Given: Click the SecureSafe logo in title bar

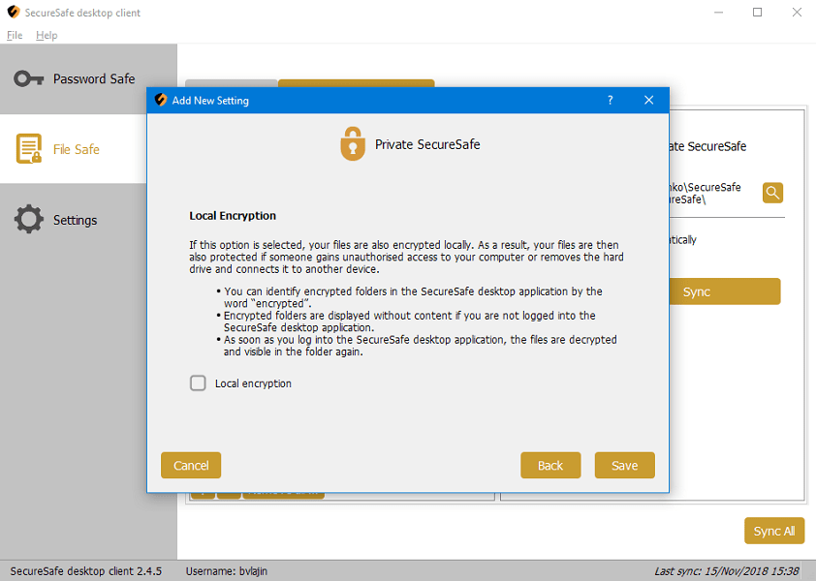Looking at the screenshot, I should pyautogui.click(x=13, y=12).
